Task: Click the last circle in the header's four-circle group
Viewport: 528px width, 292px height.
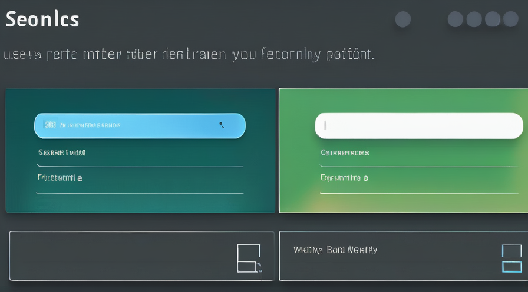Action: [511, 19]
